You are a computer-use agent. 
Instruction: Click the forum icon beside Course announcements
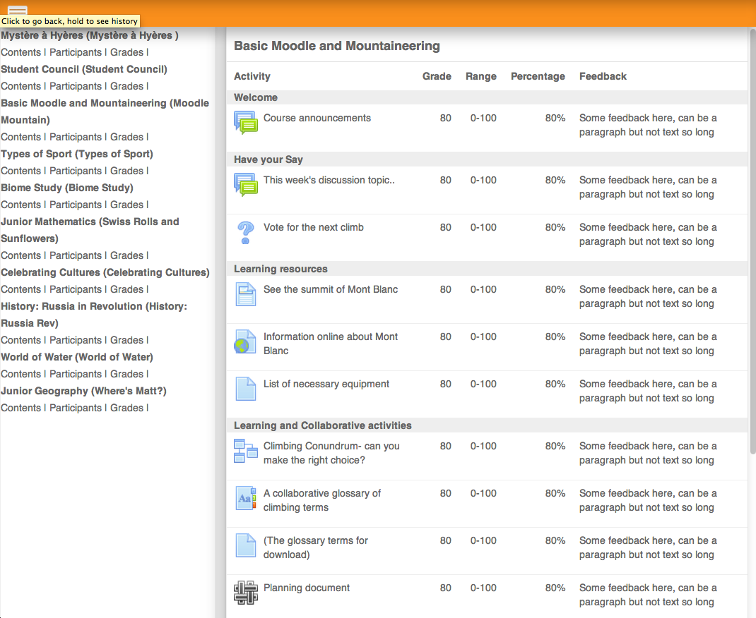(246, 122)
